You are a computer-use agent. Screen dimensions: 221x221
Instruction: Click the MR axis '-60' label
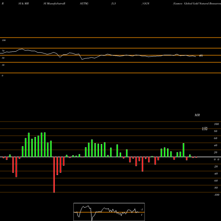tap(216, 181)
